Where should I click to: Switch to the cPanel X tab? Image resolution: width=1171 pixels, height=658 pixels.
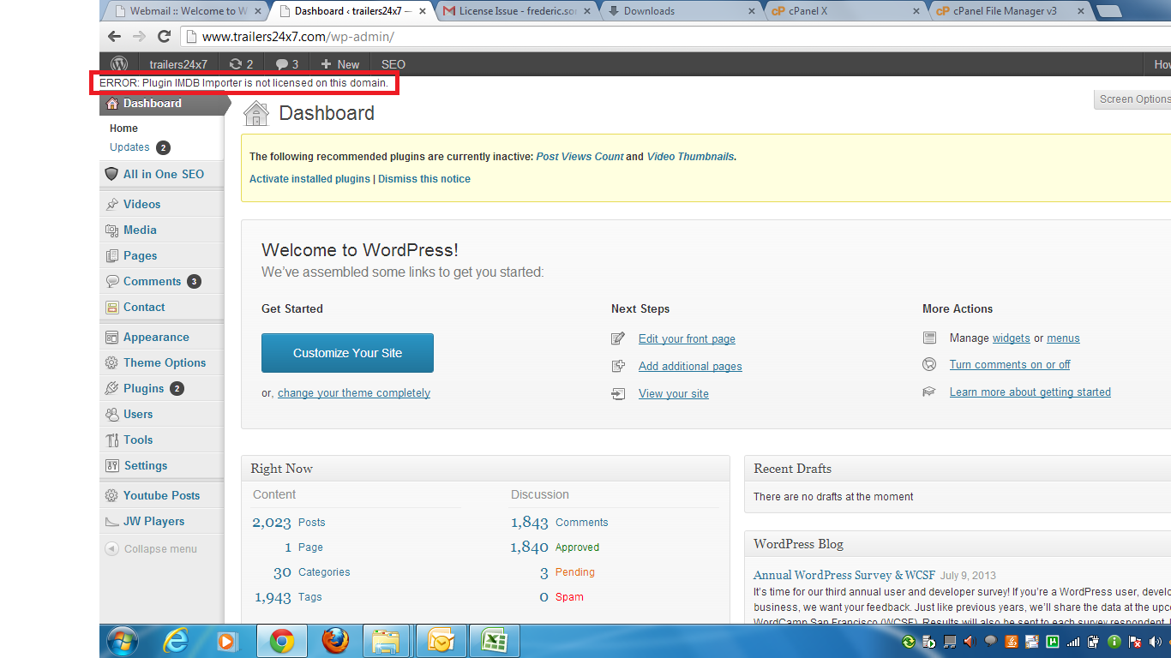(x=848, y=11)
